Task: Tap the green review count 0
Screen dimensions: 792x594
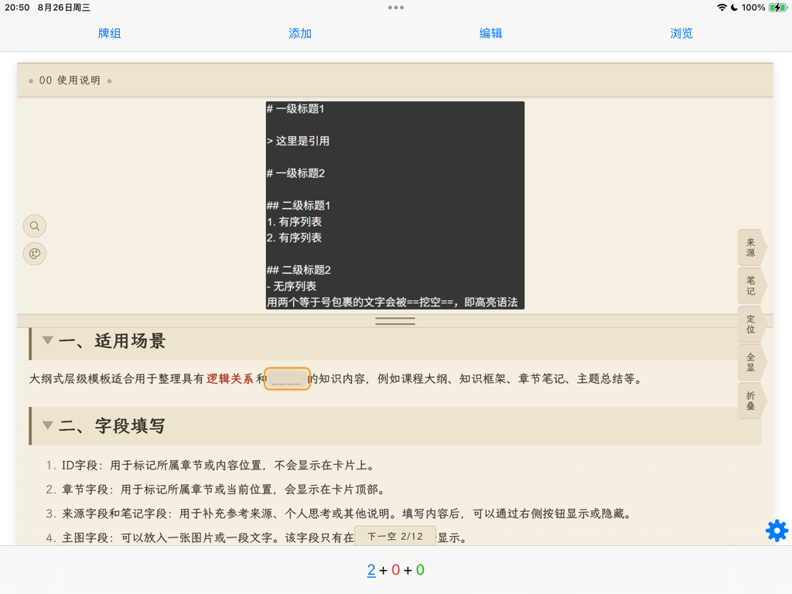Action: (420, 570)
